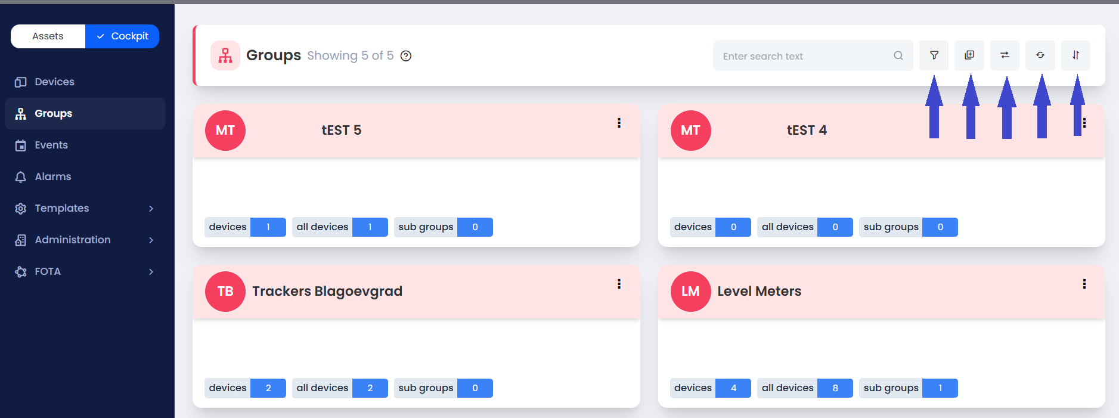Click the swap arrows toolbar icon
Viewport: 1119px width, 418px height.
(1005, 55)
